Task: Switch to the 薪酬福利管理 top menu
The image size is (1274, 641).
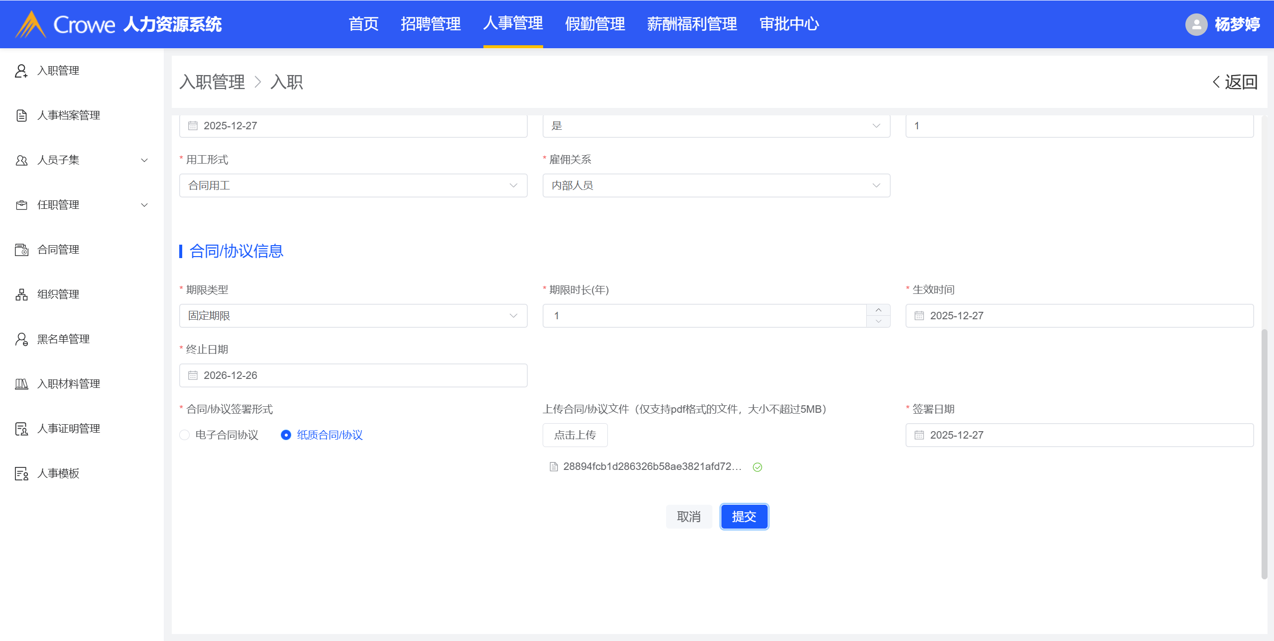Action: [x=692, y=24]
